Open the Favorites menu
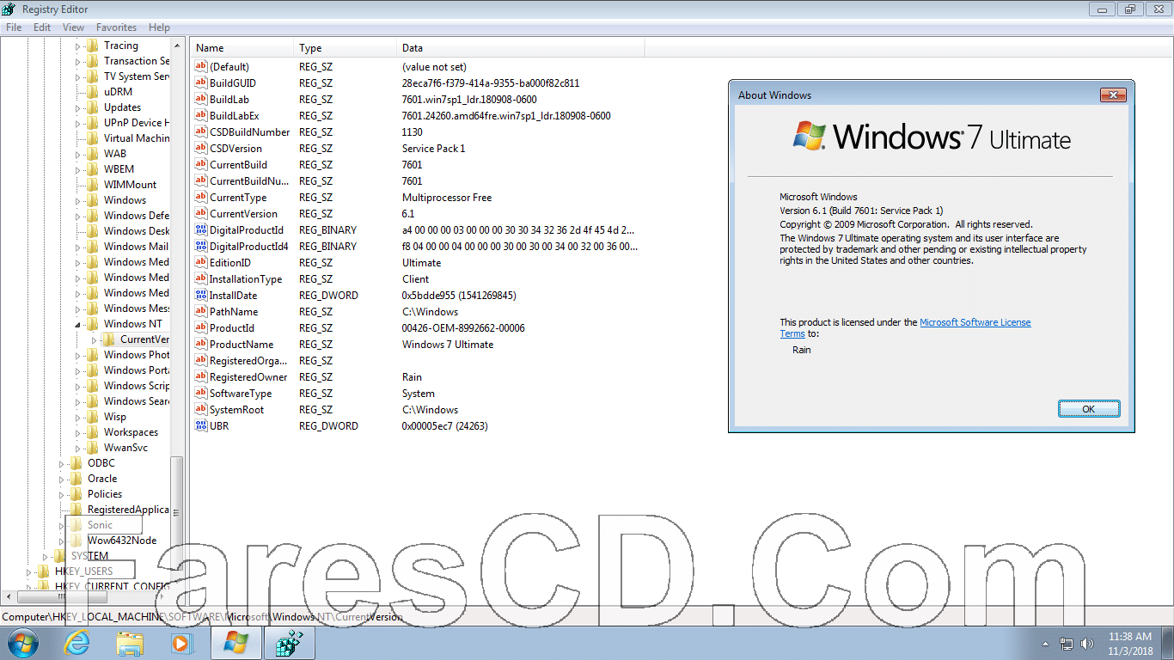Image resolution: width=1174 pixels, height=660 pixels. (116, 27)
